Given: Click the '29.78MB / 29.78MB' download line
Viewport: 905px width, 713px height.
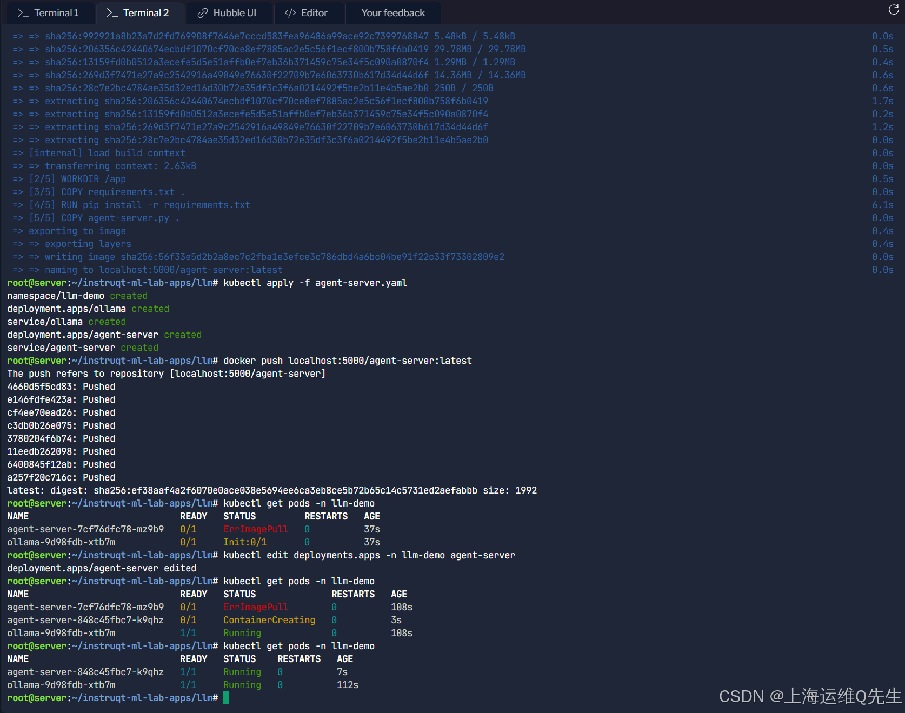Looking at the screenshot, I should (x=269, y=49).
